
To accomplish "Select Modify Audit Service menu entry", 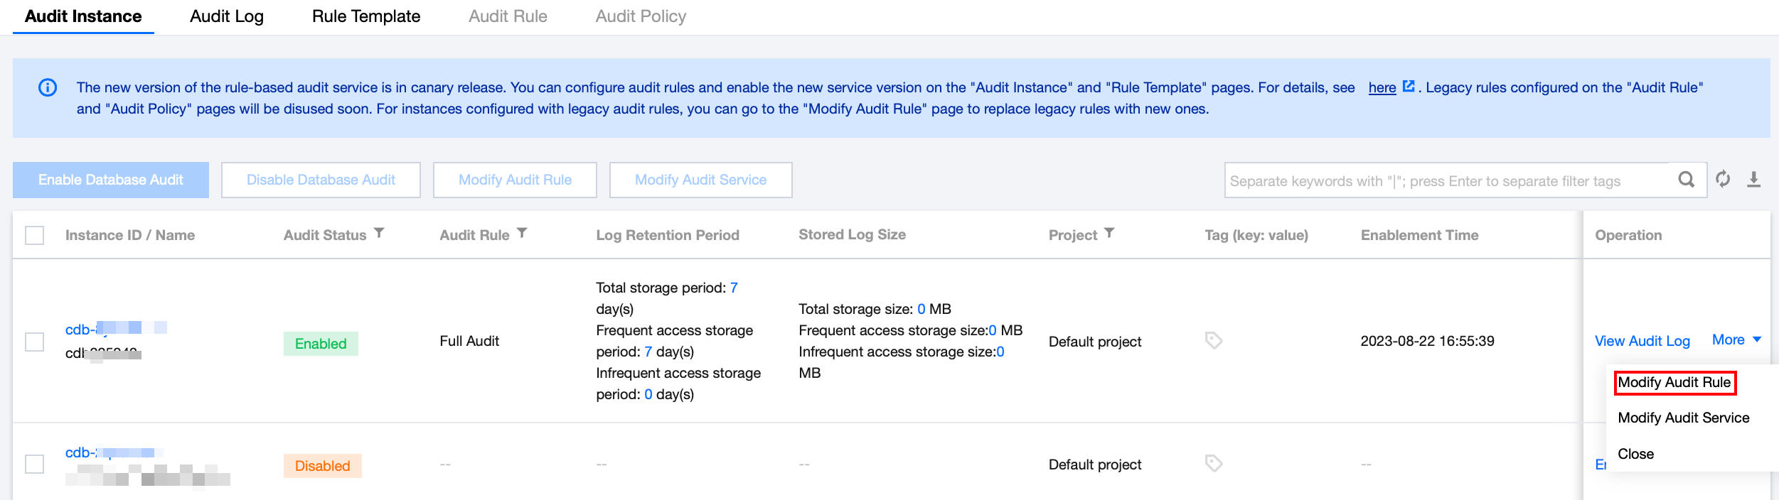I will pos(1683,418).
